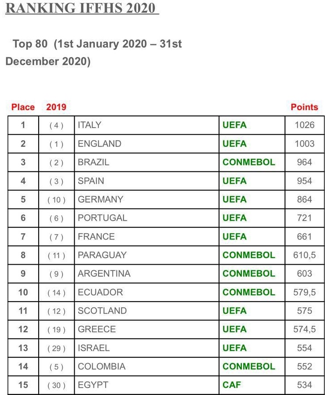Image resolution: width=325 pixels, height=395 pixels.
Task: Select SCOTLAND in the table
Action: pos(102,311)
